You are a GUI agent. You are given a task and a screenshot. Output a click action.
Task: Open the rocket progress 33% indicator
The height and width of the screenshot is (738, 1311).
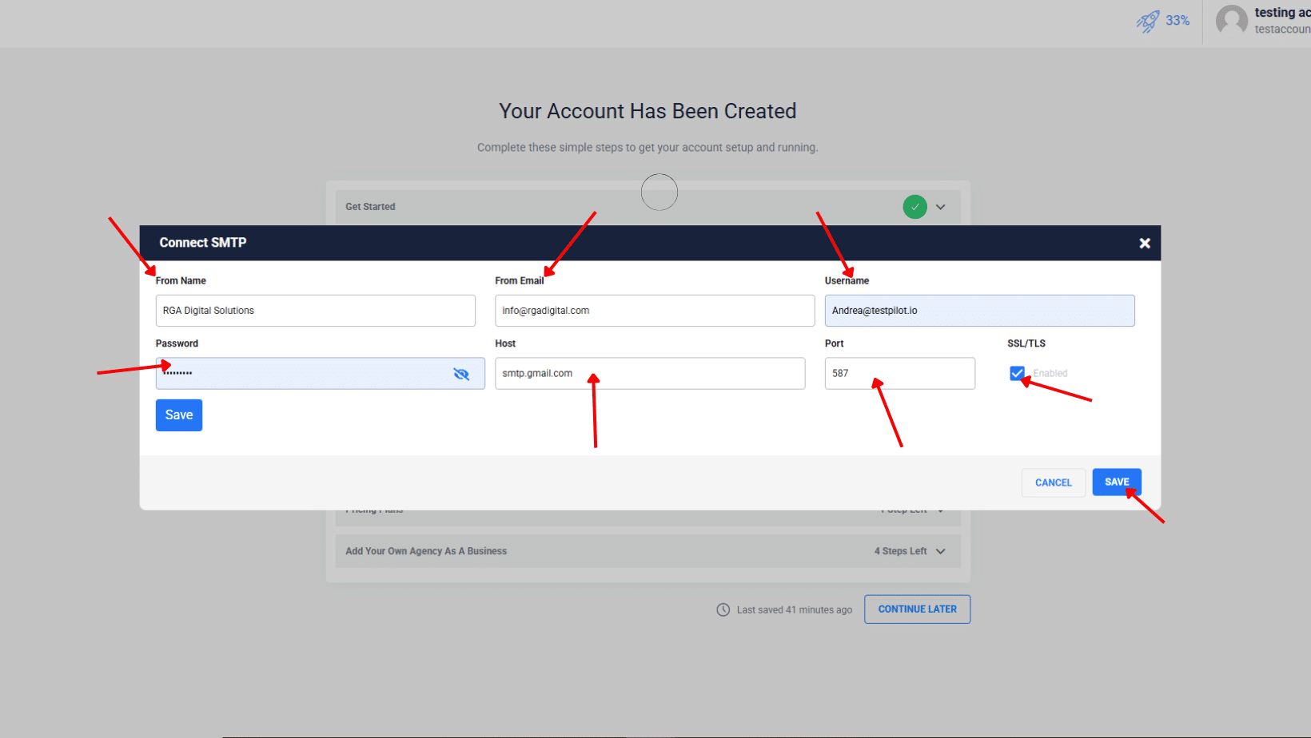tap(1163, 21)
